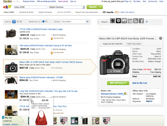
Task: Choose the blue selected detail level square
Action: click(x=43, y=21)
